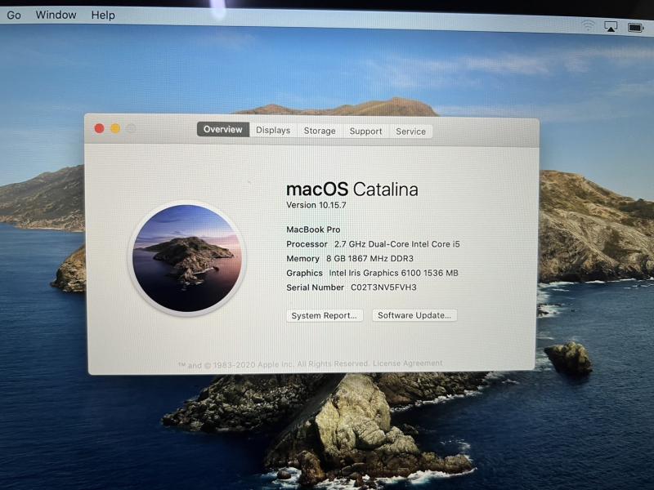The width and height of the screenshot is (654, 490).
Task: Click the Version 10.15.7 text
Action: [316, 205]
